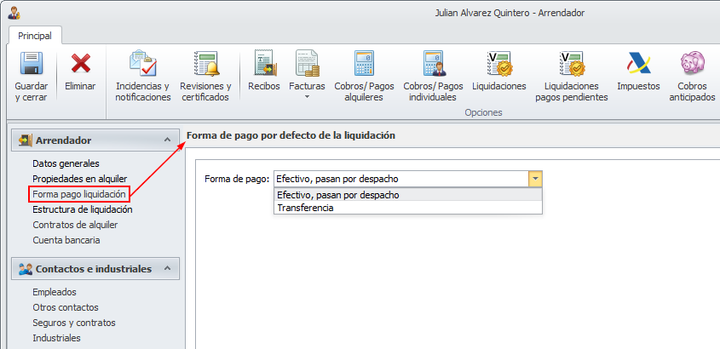
Task: Click the Guardar y cerrar save icon
Action: coord(32,63)
